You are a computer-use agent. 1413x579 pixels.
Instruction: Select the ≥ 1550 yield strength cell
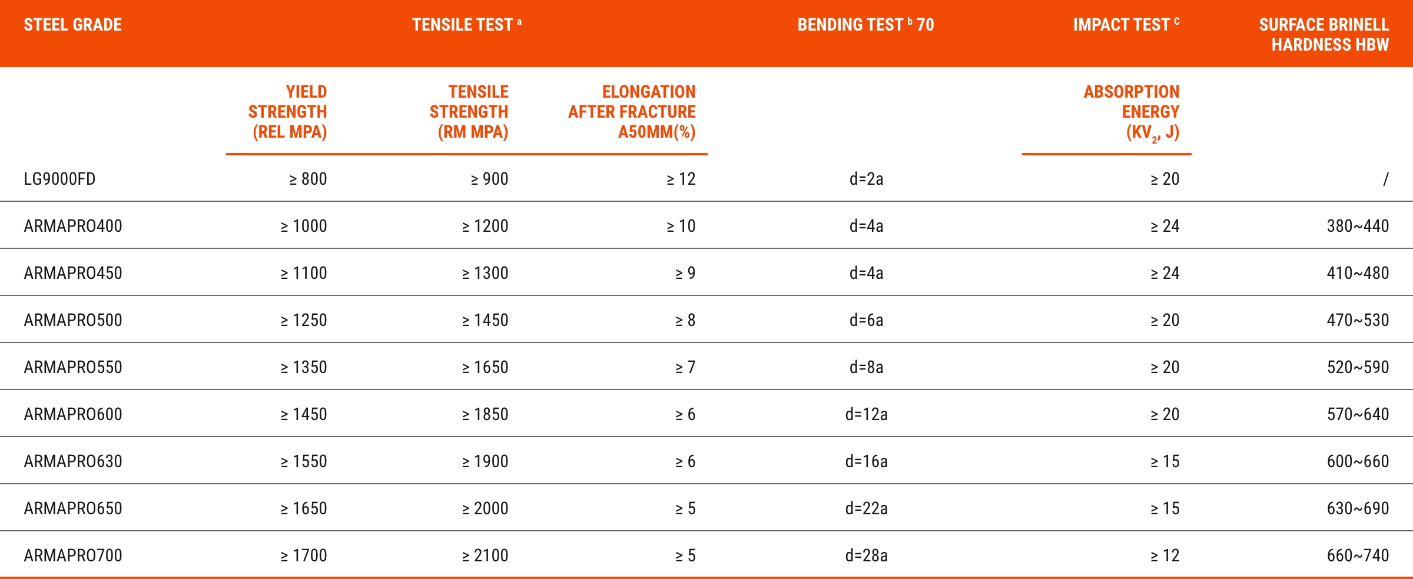point(304,461)
